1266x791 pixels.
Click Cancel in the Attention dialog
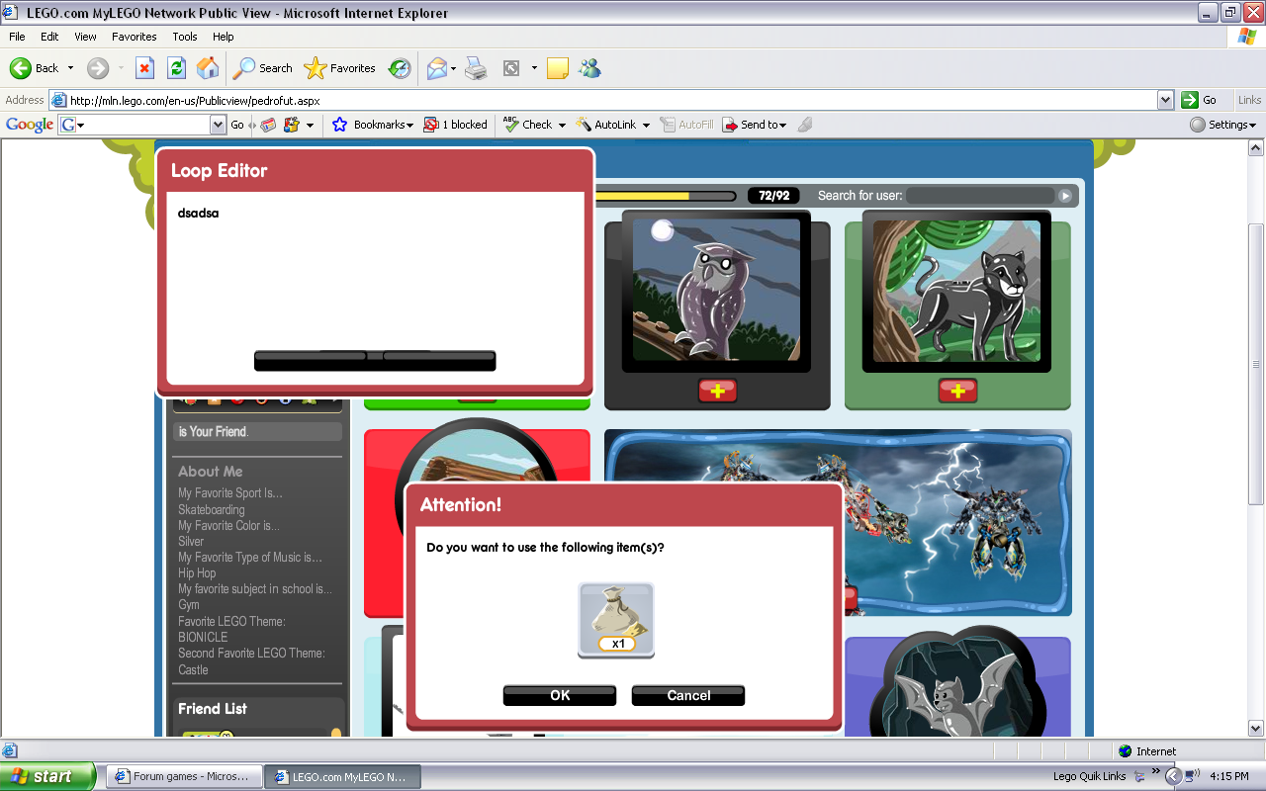pyautogui.click(x=688, y=695)
